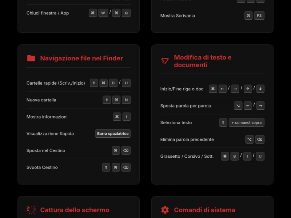Click the Option key badge in Elimina parola precedente
This screenshot has width=291, height=218.
(x=250, y=139)
